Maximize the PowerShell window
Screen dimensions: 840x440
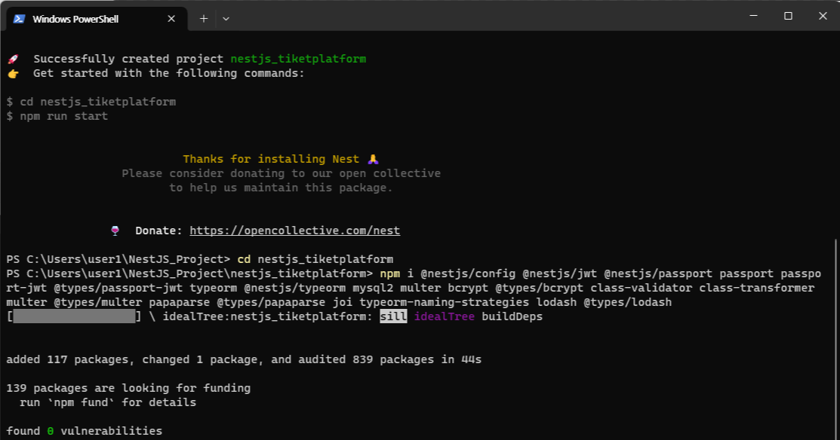click(x=788, y=16)
